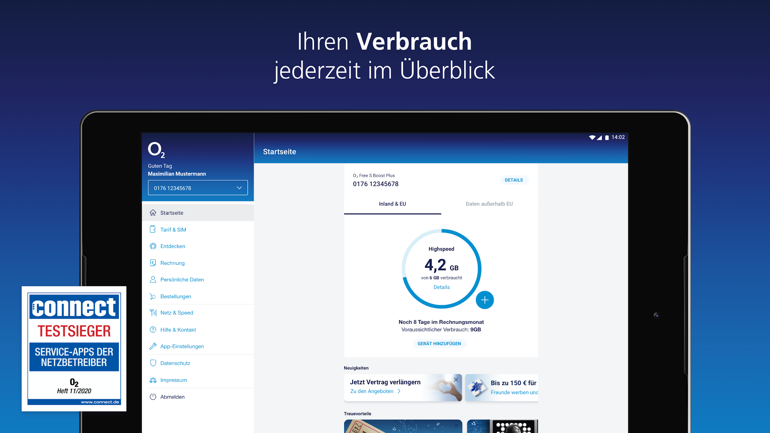Open Details link inside Highspeed circle
Viewport: 770px width, 433px height.
441,287
